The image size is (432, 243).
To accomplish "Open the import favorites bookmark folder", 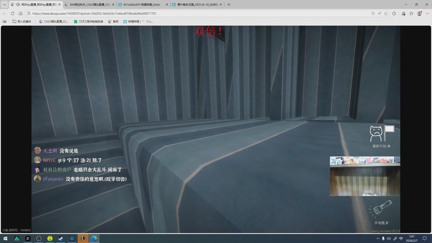I will (x=22, y=21).
